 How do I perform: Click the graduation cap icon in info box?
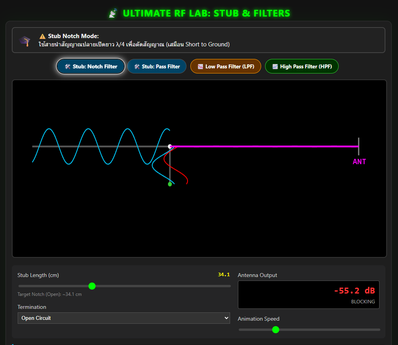[x=25, y=40]
